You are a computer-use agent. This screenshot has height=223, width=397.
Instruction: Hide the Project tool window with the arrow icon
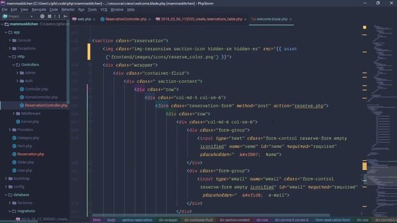[66, 16]
